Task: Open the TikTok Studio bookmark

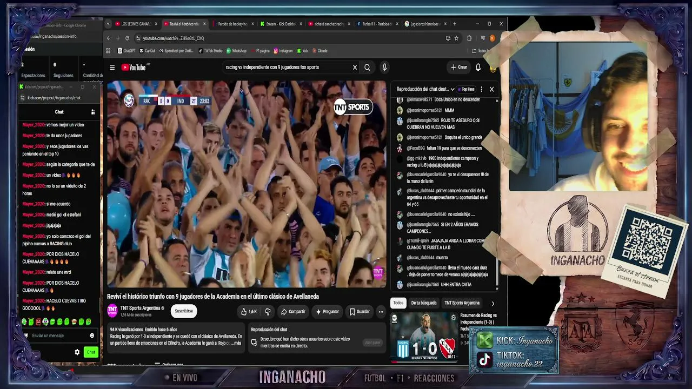Action: tap(210, 51)
